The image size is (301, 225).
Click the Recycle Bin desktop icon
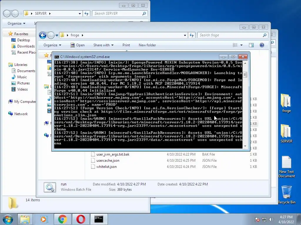(x=286, y=195)
